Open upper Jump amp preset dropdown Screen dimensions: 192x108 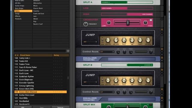(90, 42)
